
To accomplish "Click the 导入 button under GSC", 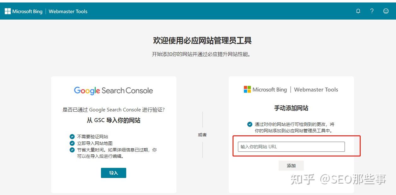I will (x=114, y=173).
